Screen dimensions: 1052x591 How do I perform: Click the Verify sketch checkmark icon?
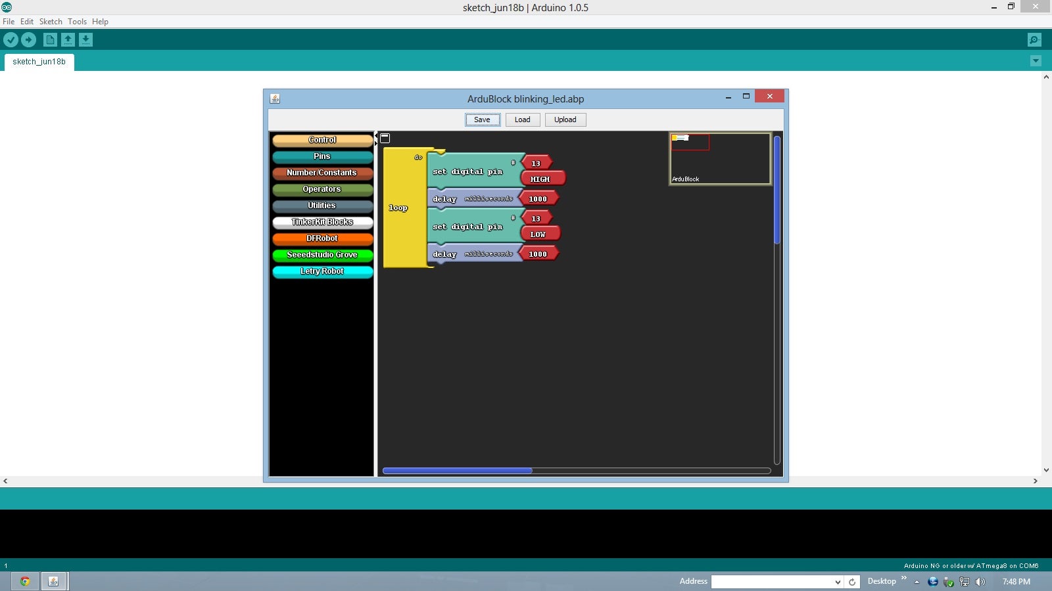pyautogui.click(x=11, y=39)
